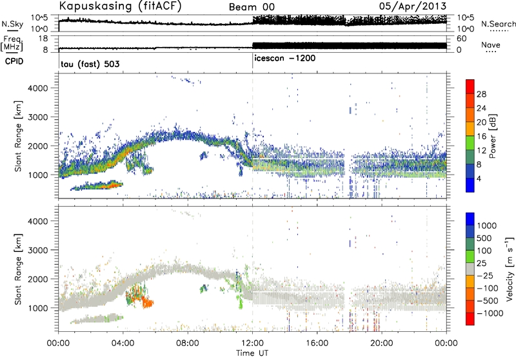Click the -1000 velocity tick label
Viewport: 516px width, 357px height.
(x=490, y=313)
